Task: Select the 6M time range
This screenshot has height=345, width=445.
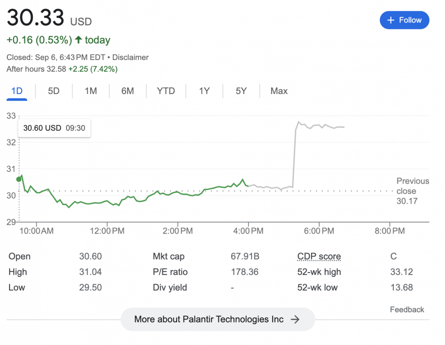Action: point(127,91)
